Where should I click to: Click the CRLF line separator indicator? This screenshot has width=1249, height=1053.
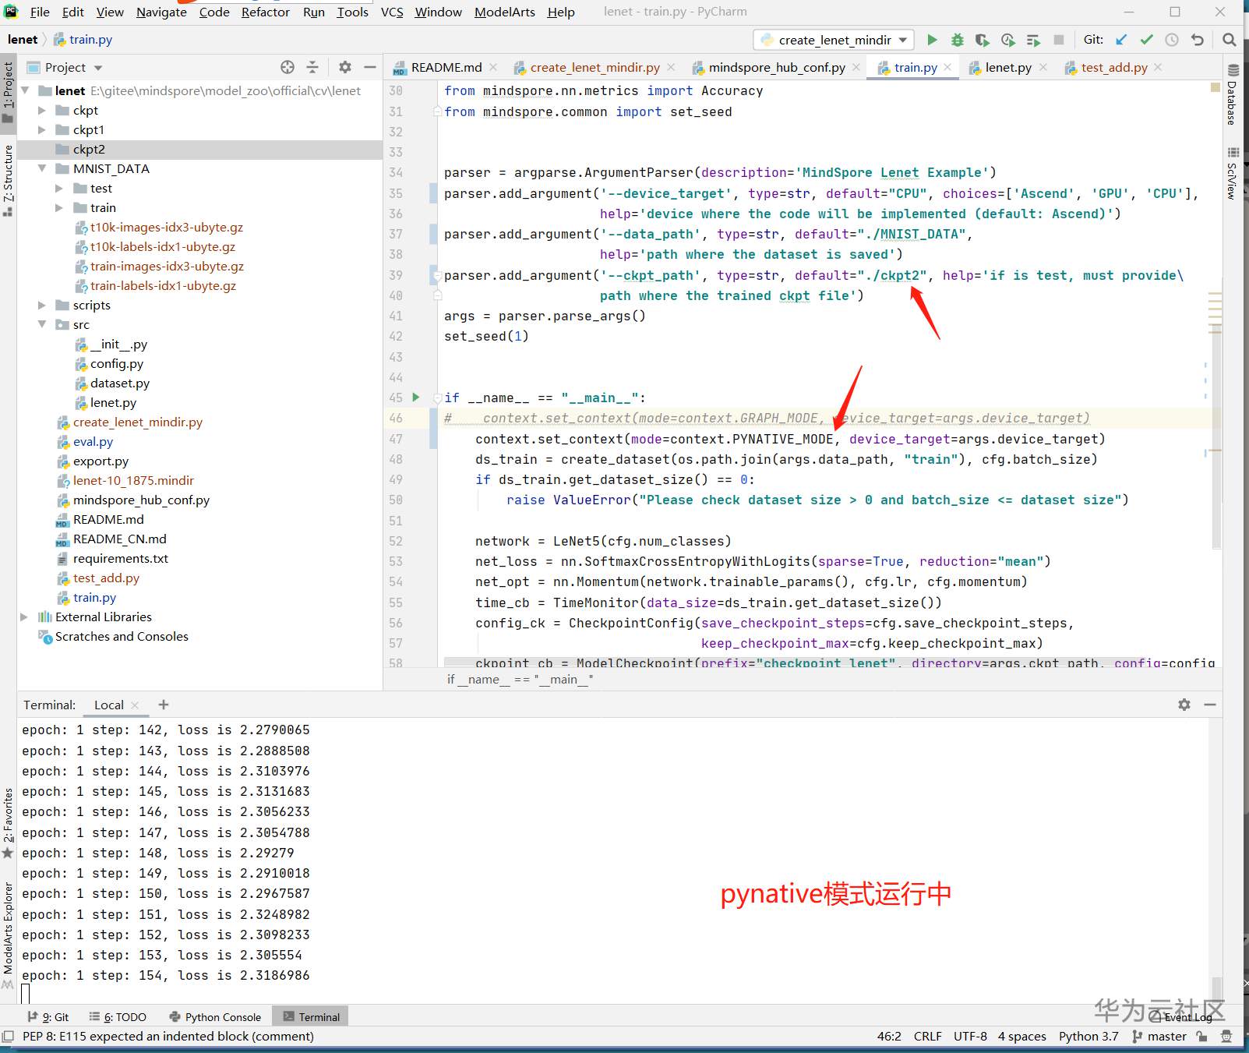click(927, 1037)
